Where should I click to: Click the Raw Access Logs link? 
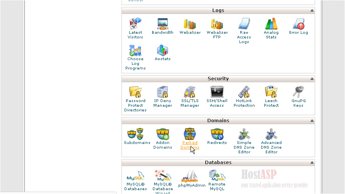coord(244,37)
